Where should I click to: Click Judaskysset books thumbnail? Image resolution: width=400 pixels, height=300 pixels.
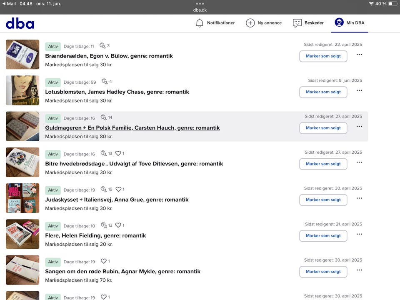point(22,198)
